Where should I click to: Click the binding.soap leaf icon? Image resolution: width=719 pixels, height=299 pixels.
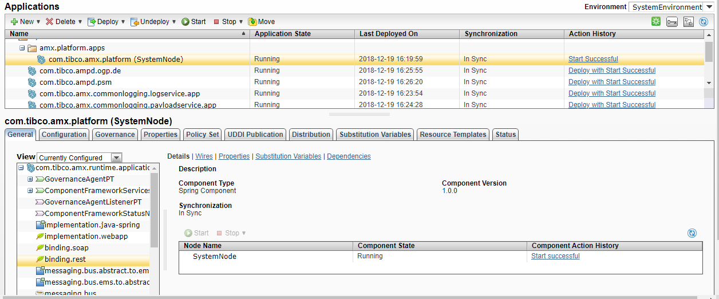click(40, 248)
